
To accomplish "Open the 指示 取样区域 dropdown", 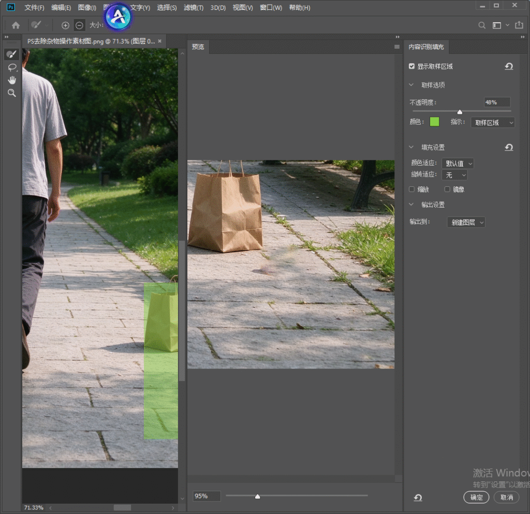I will point(493,122).
